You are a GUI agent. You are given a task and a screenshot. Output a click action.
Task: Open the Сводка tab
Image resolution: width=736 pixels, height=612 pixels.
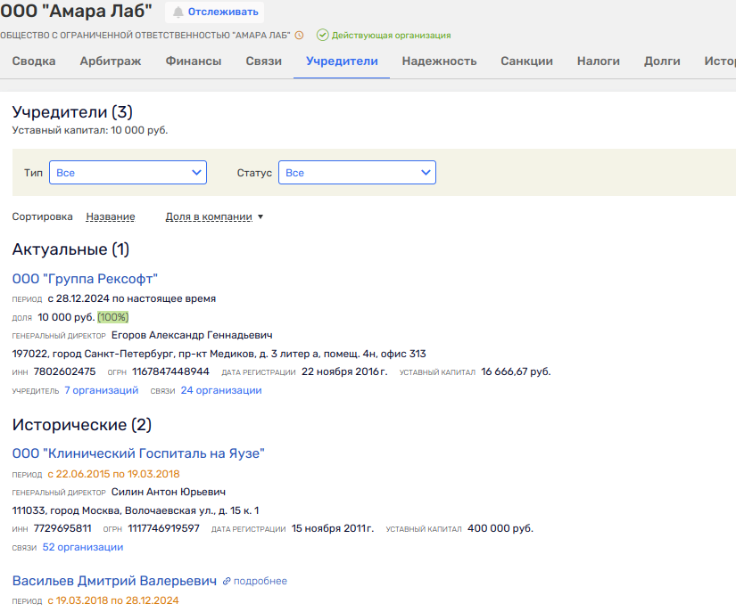click(x=34, y=61)
